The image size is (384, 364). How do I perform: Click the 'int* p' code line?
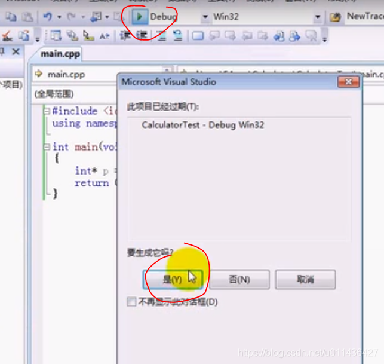(x=96, y=171)
